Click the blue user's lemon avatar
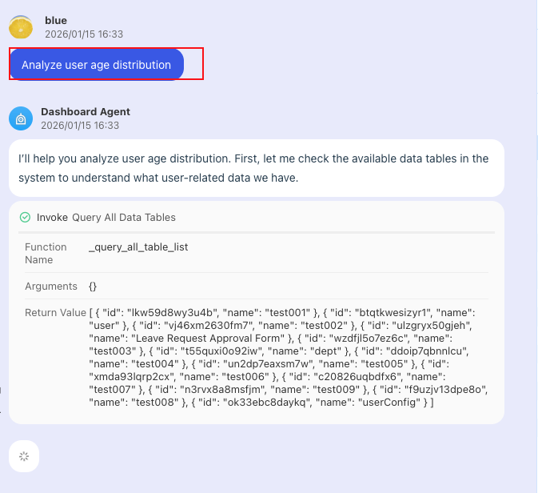538x493 pixels. [21, 27]
